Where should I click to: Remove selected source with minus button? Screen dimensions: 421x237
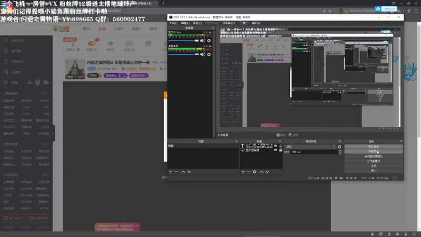coord(249,172)
